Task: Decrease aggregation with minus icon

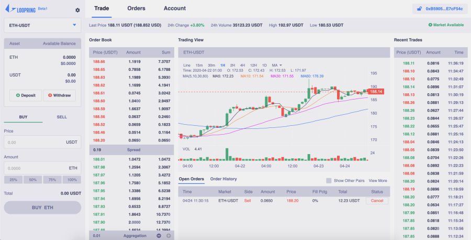Action: pyautogui.click(x=159, y=236)
